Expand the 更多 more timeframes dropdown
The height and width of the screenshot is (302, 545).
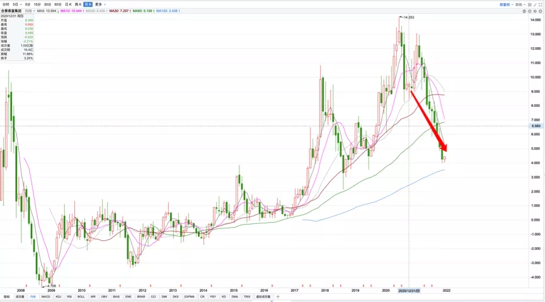point(100,4)
